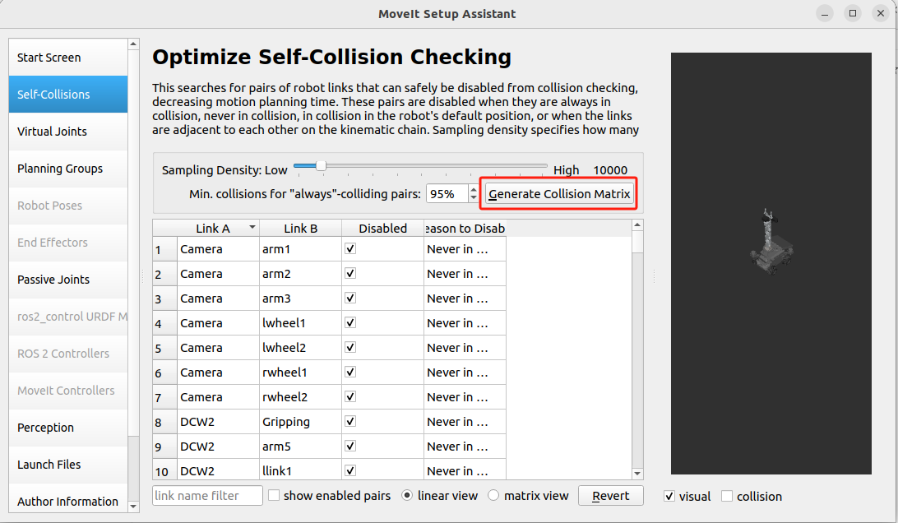Open the Perception page
This screenshot has width=898, height=523.
(x=68, y=428)
